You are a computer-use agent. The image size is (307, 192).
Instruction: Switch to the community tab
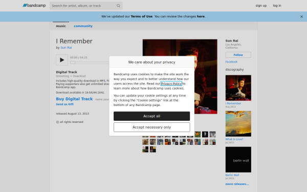tap(83, 26)
